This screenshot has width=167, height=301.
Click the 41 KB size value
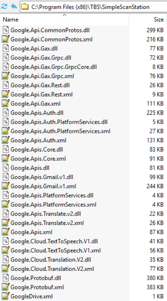tap(157, 241)
